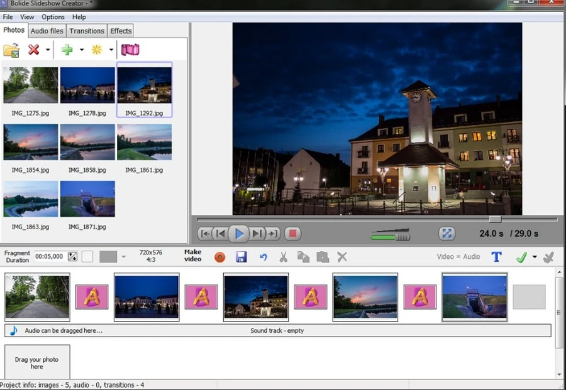
Task: Expand dropdown beside the yellow star icon
Action: pyautogui.click(x=111, y=50)
